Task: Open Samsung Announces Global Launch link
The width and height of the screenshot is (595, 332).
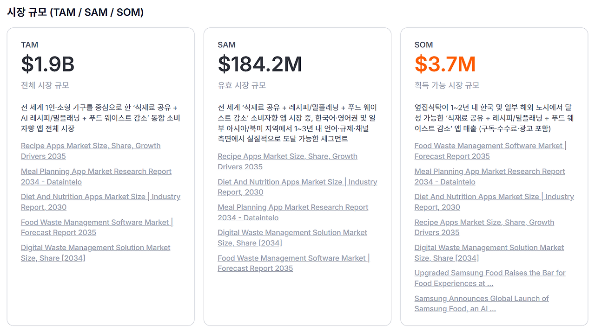Action: [482, 304]
